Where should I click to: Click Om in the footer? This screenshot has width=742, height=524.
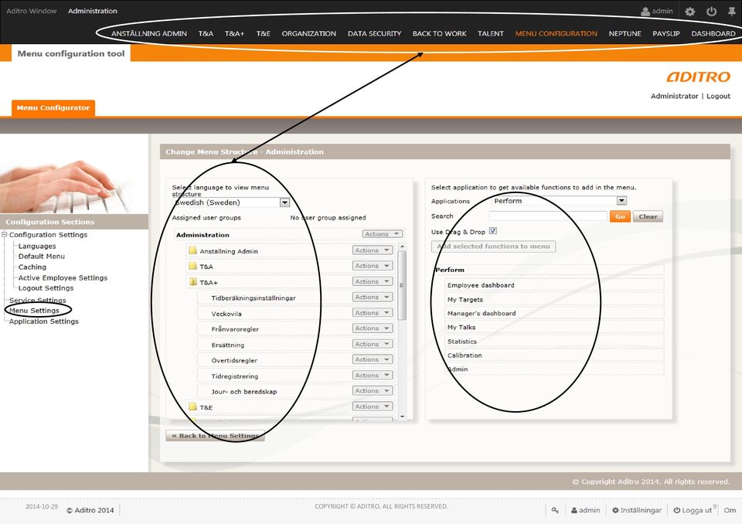tap(730, 510)
